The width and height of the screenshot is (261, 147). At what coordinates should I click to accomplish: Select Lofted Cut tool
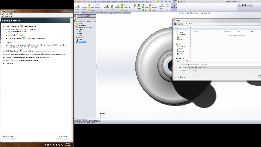click(126, 8)
